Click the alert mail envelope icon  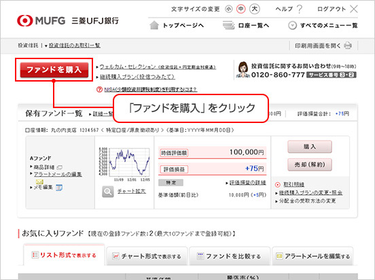39,181
